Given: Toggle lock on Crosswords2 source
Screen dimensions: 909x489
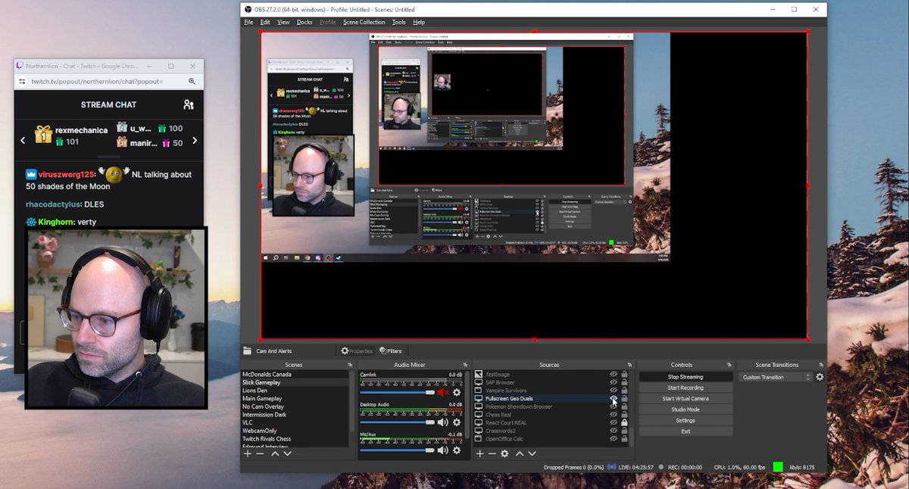Looking at the screenshot, I should 624,431.
